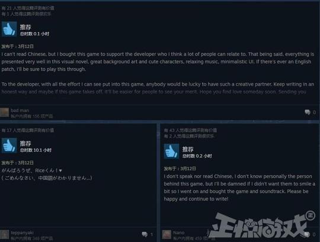Click review text starting "I don't speak nor read Chinese"
320x242 pixels.
[239, 188]
